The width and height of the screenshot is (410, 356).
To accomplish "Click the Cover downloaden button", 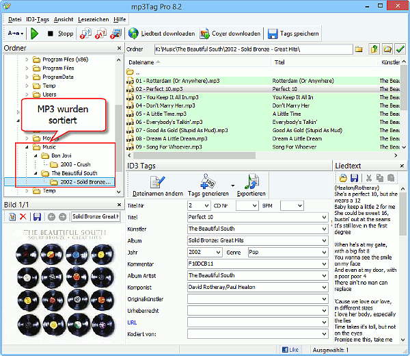I will click(x=230, y=34).
